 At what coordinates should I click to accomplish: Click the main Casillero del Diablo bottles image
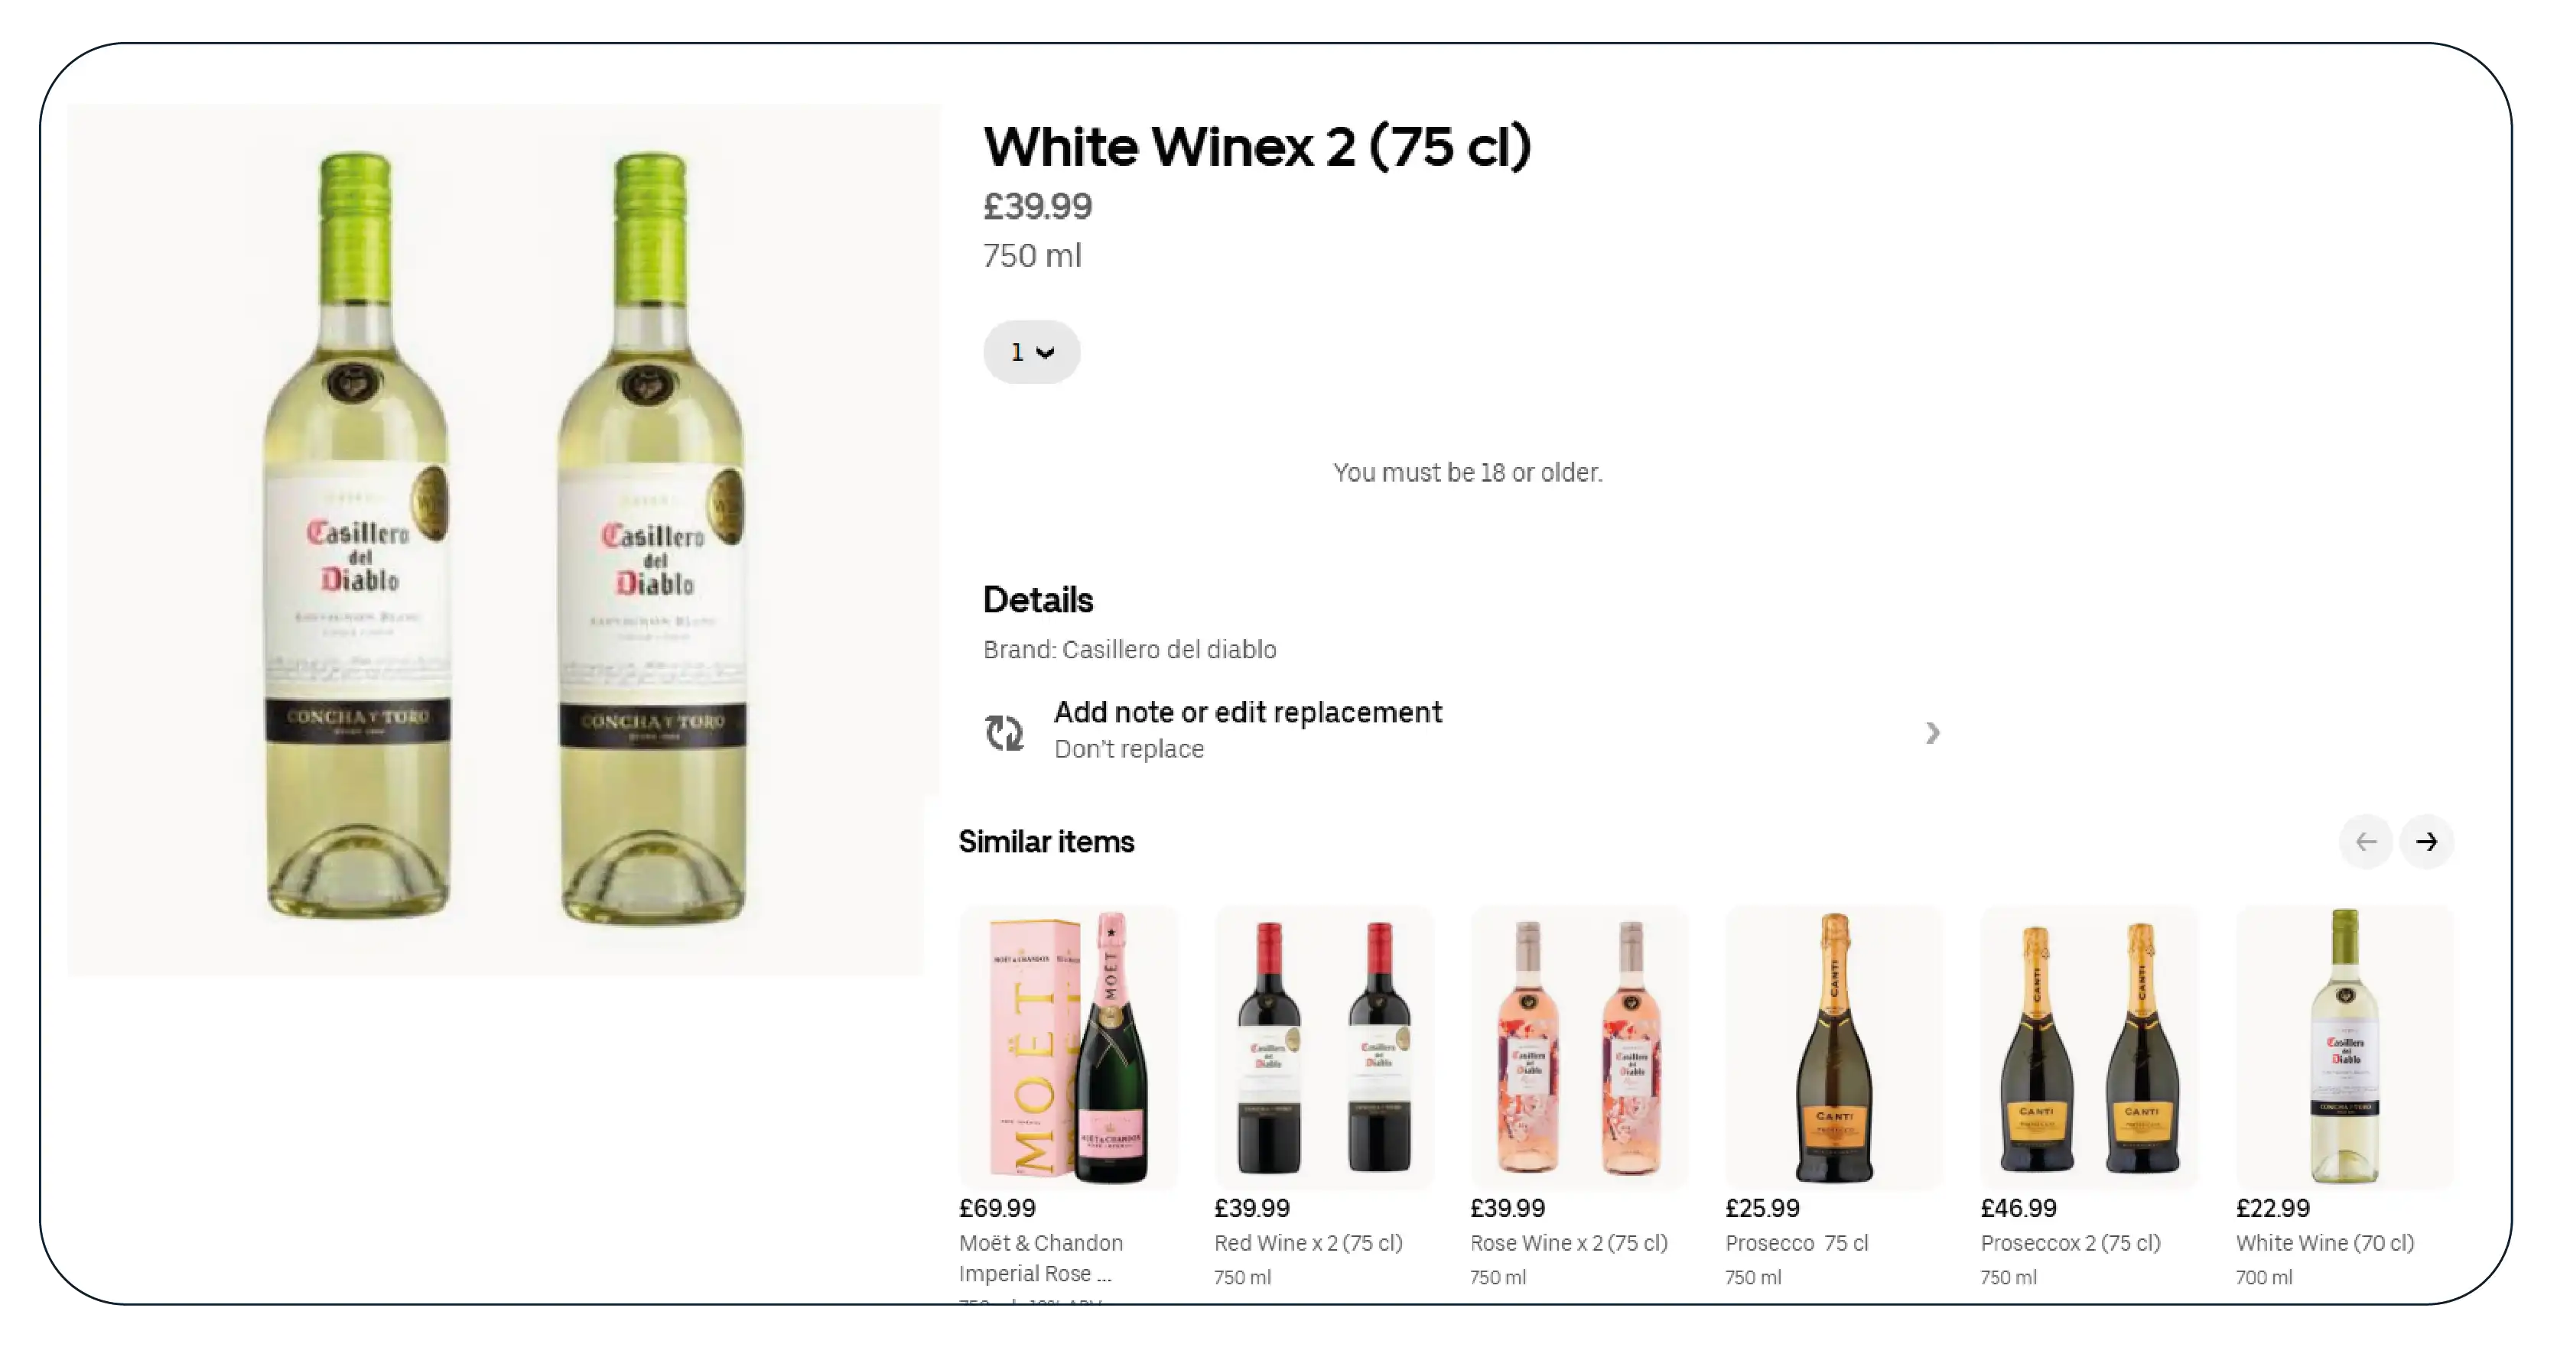tap(503, 539)
